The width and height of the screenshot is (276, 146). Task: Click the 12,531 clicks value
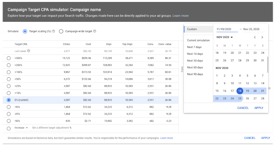click(66, 65)
